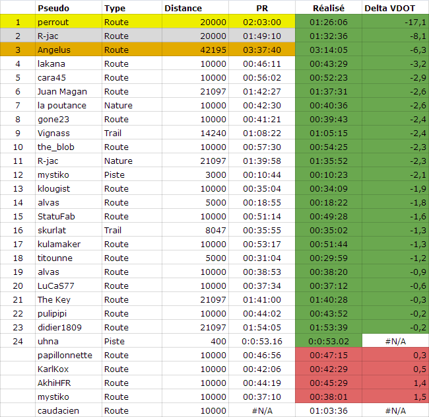429x417 pixels.
Task: Click the -17,1 Delta VDOT cell
Action: click(395, 22)
